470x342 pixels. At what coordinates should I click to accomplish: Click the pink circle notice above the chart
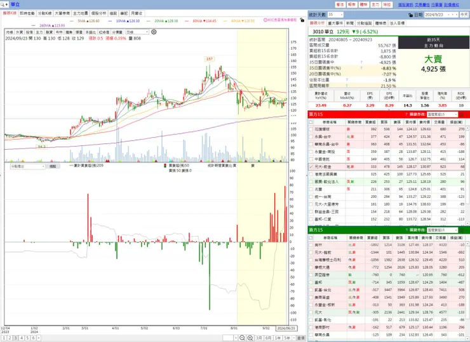click(280, 20)
